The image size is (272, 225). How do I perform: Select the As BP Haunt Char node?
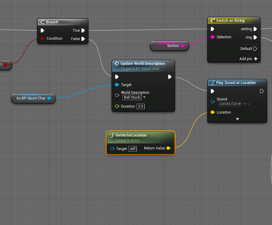[x=31, y=98]
